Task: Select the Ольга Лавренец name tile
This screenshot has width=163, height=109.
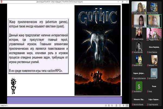Action: pyautogui.click(x=154, y=47)
